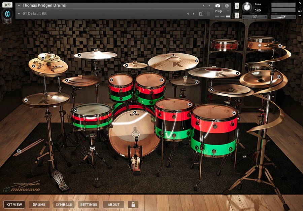Open the large K ride cymbal arrow
Image resolution: width=303 pixels, height=211 pixels.
tap(197, 61)
